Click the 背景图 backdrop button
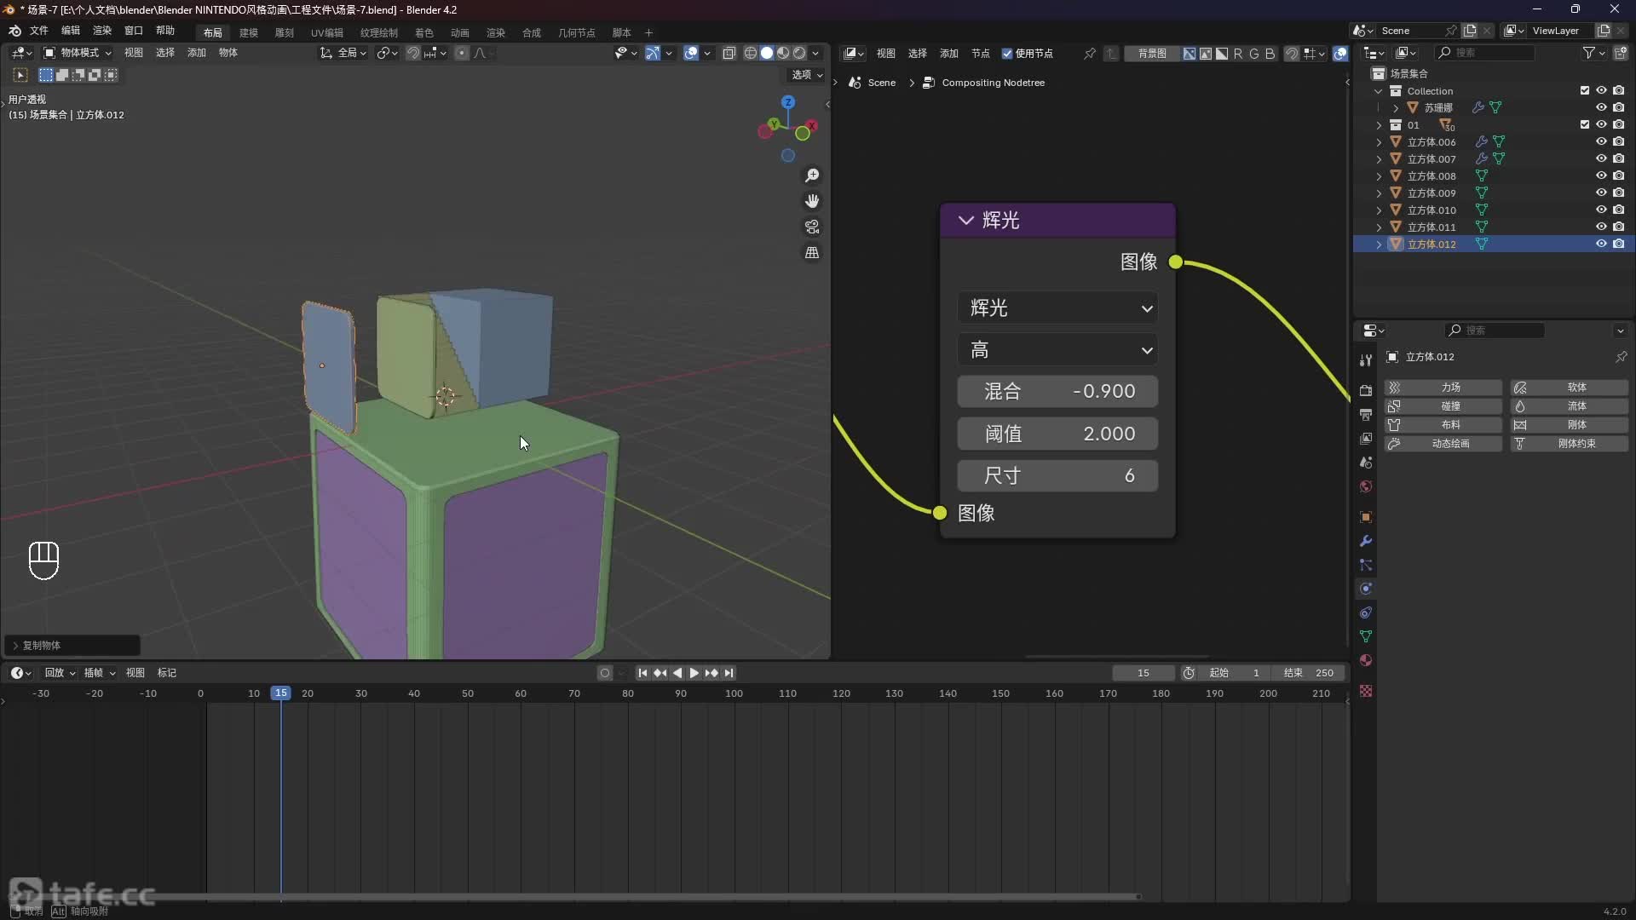Image resolution: width=1636 pixels, height=920 pixels. click(1152, 54)
